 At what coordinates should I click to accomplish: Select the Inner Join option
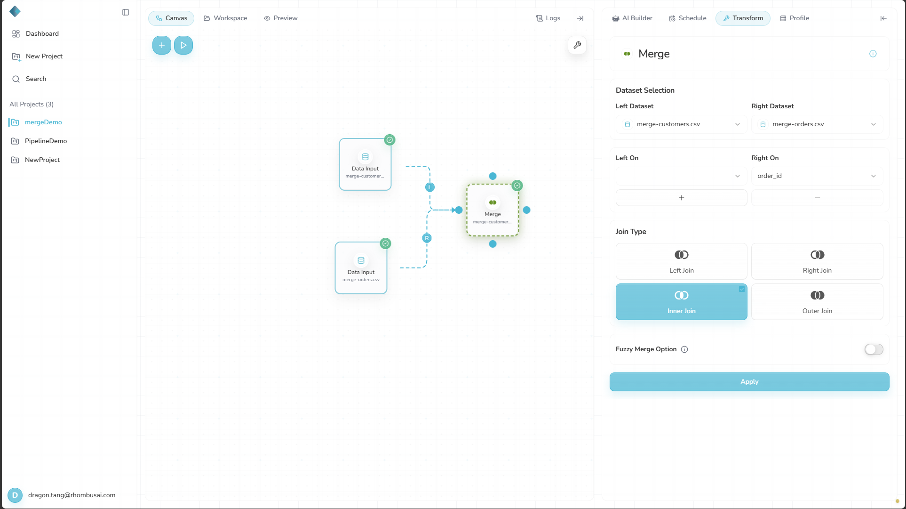[681, 302]
